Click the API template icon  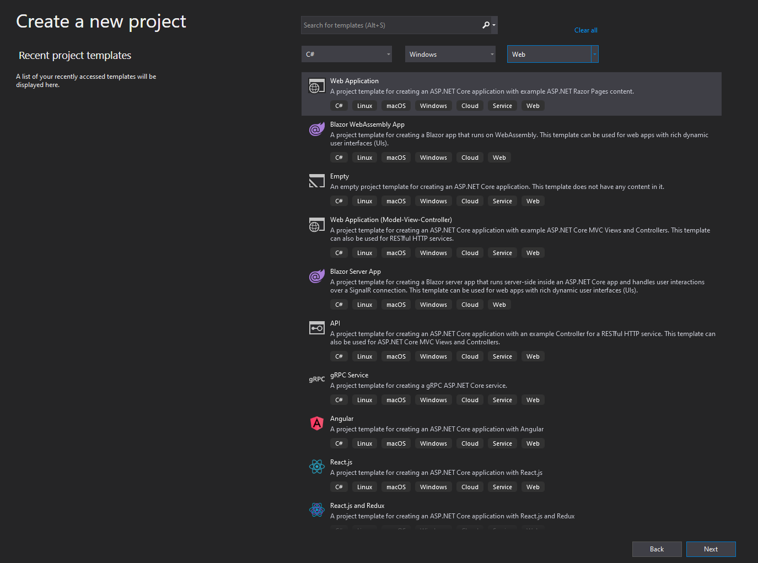[316, 327]
